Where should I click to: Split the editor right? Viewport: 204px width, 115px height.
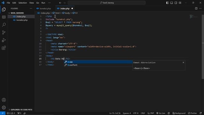pyautogui.click(x=196, y=8)
